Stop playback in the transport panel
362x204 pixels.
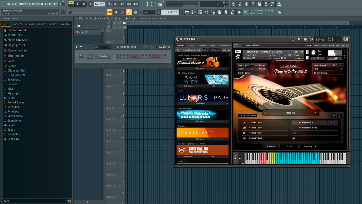pyautogui.click(x=84, y=4)
